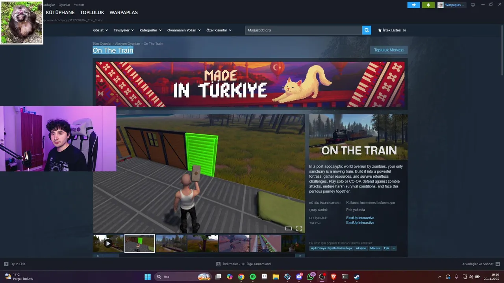Click the Mağazada ara search field
504x283 pixels.
[304, 30]
